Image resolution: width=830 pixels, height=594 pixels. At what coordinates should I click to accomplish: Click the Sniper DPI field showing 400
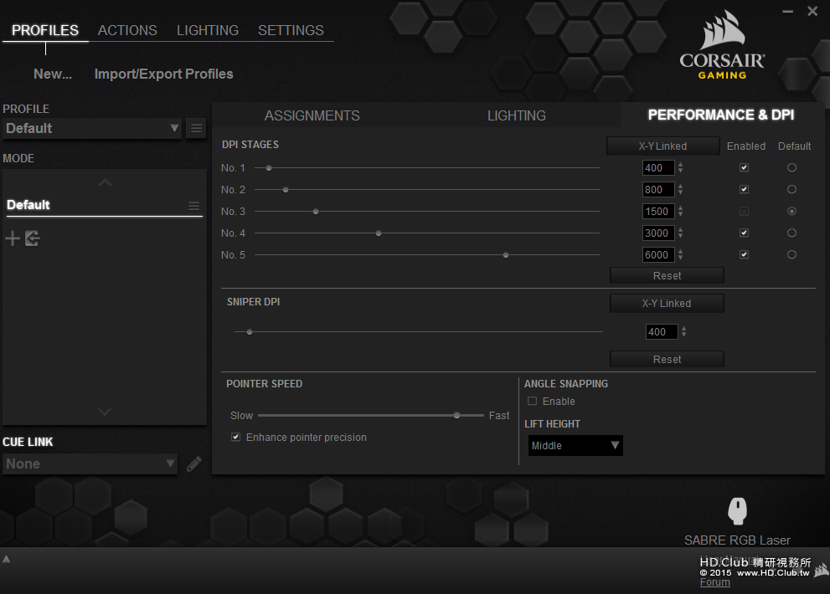click(x=662, y=331)
